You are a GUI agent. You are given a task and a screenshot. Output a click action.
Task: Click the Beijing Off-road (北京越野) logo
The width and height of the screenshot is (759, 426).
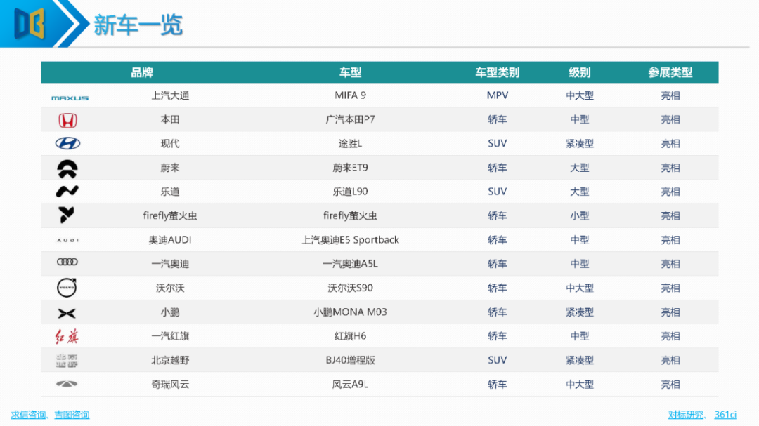pos(67,360)
